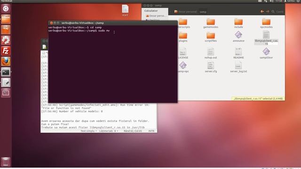The width and height of the screenshot is (301, 169).
Task: Open the Lățime tab width dropdown
Action: (109, 131)
